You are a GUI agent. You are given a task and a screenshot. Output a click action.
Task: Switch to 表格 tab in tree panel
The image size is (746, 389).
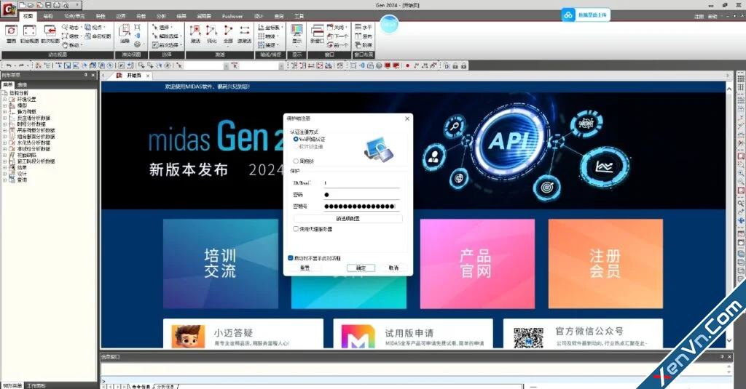(x=23, y=84)
